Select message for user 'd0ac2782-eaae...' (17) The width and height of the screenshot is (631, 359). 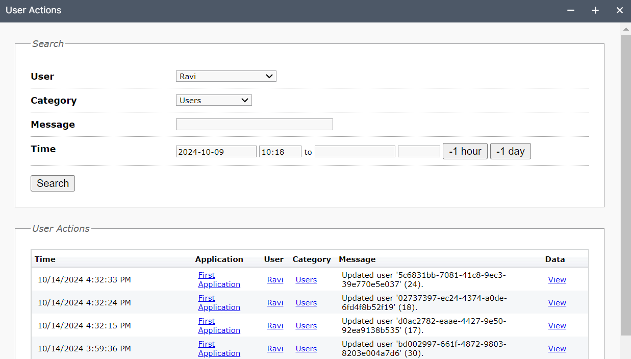(x=424, y=326)
